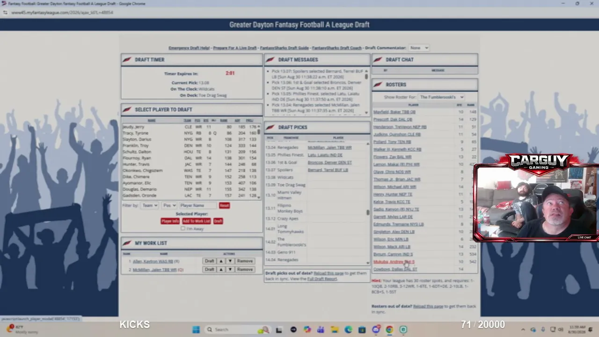Click the Add To Work List button

click(196, 221)
